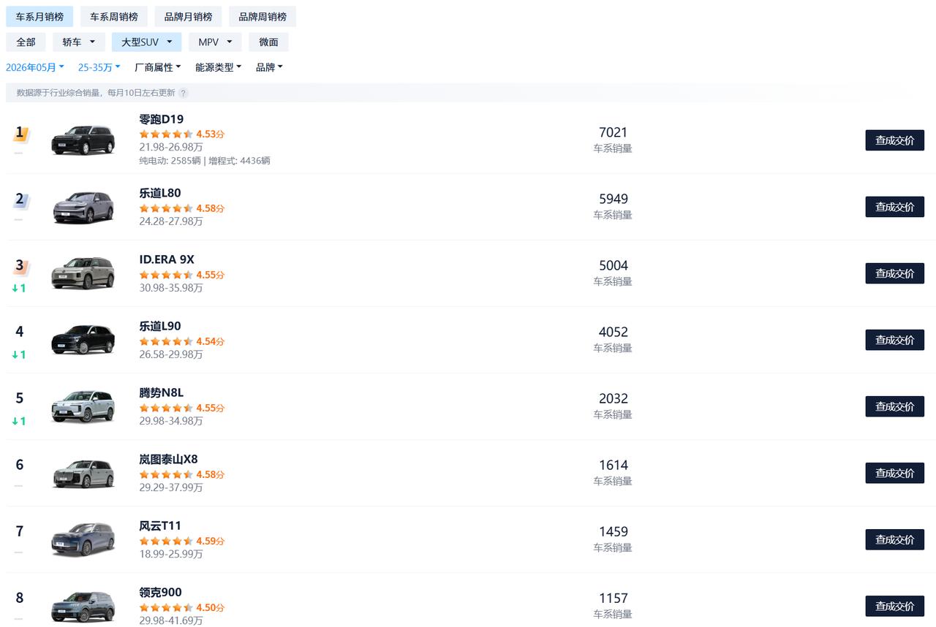Click the 21.98-26.98万 price range text

click(x=171, y=148)
